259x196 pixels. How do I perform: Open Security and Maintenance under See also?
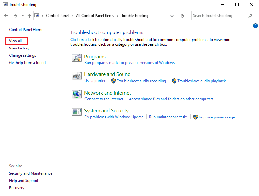(31, 173)
